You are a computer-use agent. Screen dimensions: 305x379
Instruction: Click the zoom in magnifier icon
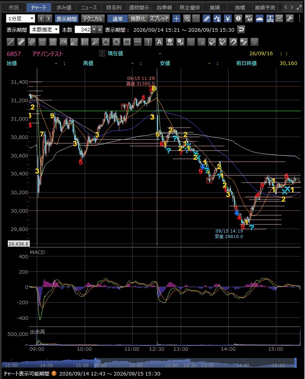187,19
